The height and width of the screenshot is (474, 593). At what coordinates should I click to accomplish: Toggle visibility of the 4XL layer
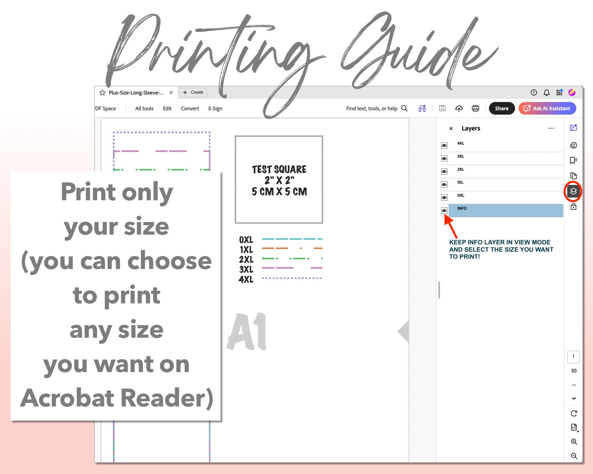444,145
